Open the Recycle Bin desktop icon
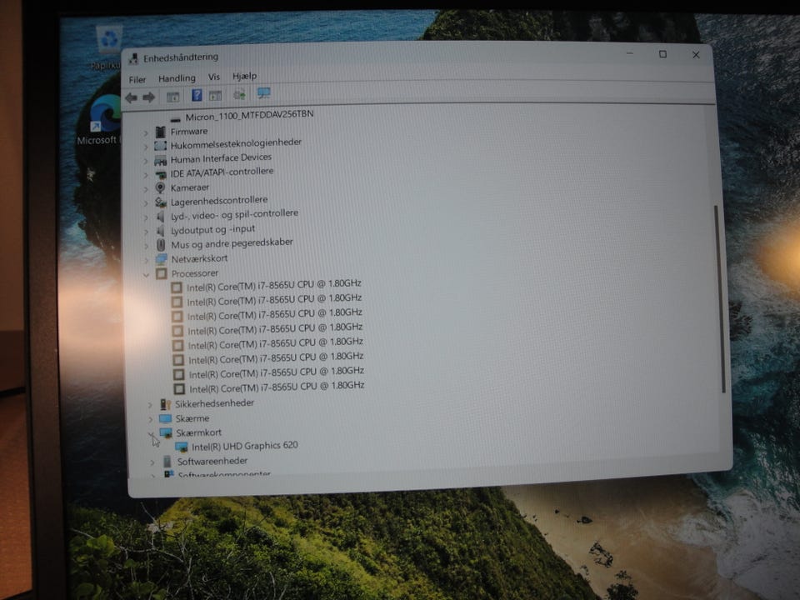The width and height of the screenshot is (800, 600). (108, 39)
